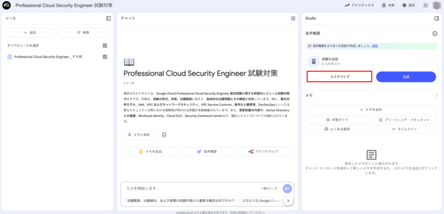
Task: Click the 検索 source search button
Action: (x=84, y=33)
